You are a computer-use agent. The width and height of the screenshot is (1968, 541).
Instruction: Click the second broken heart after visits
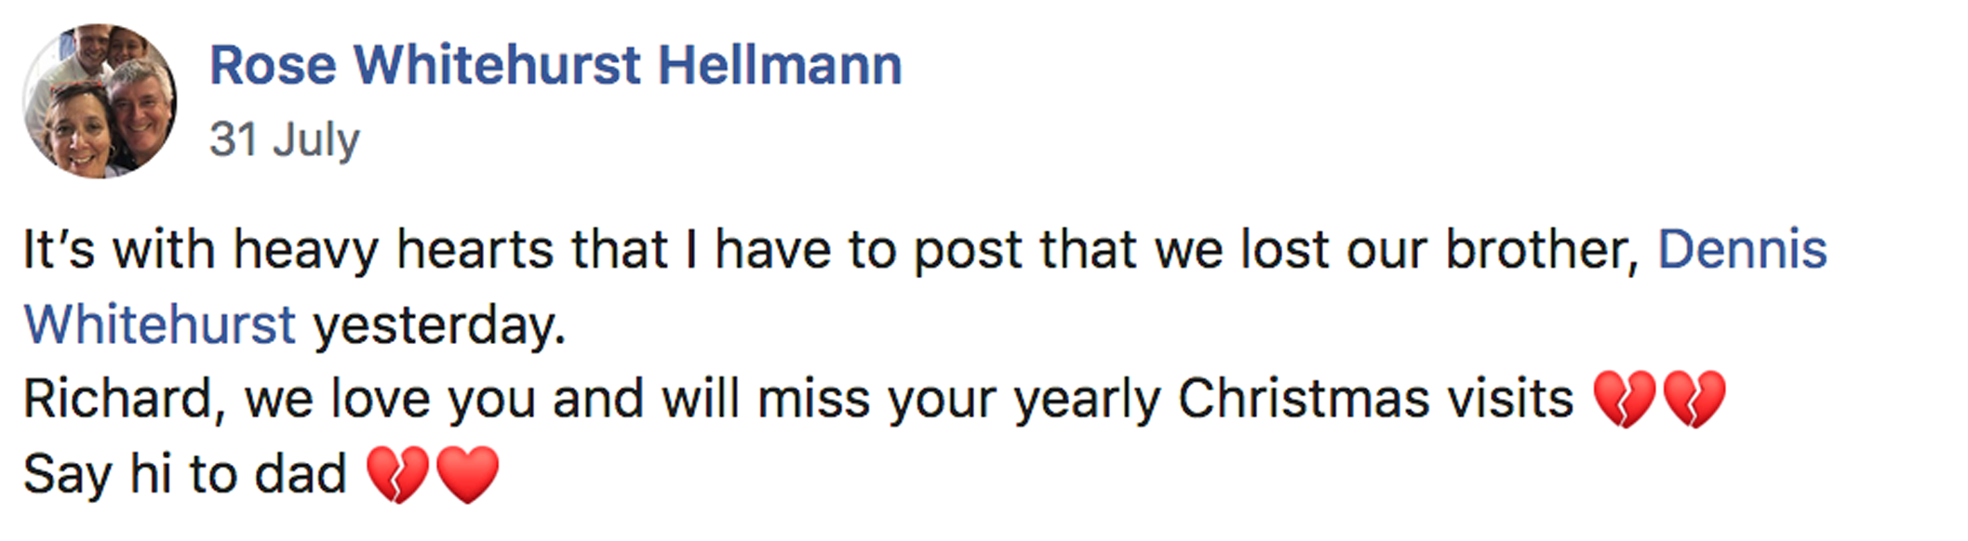pos(1694,400)
